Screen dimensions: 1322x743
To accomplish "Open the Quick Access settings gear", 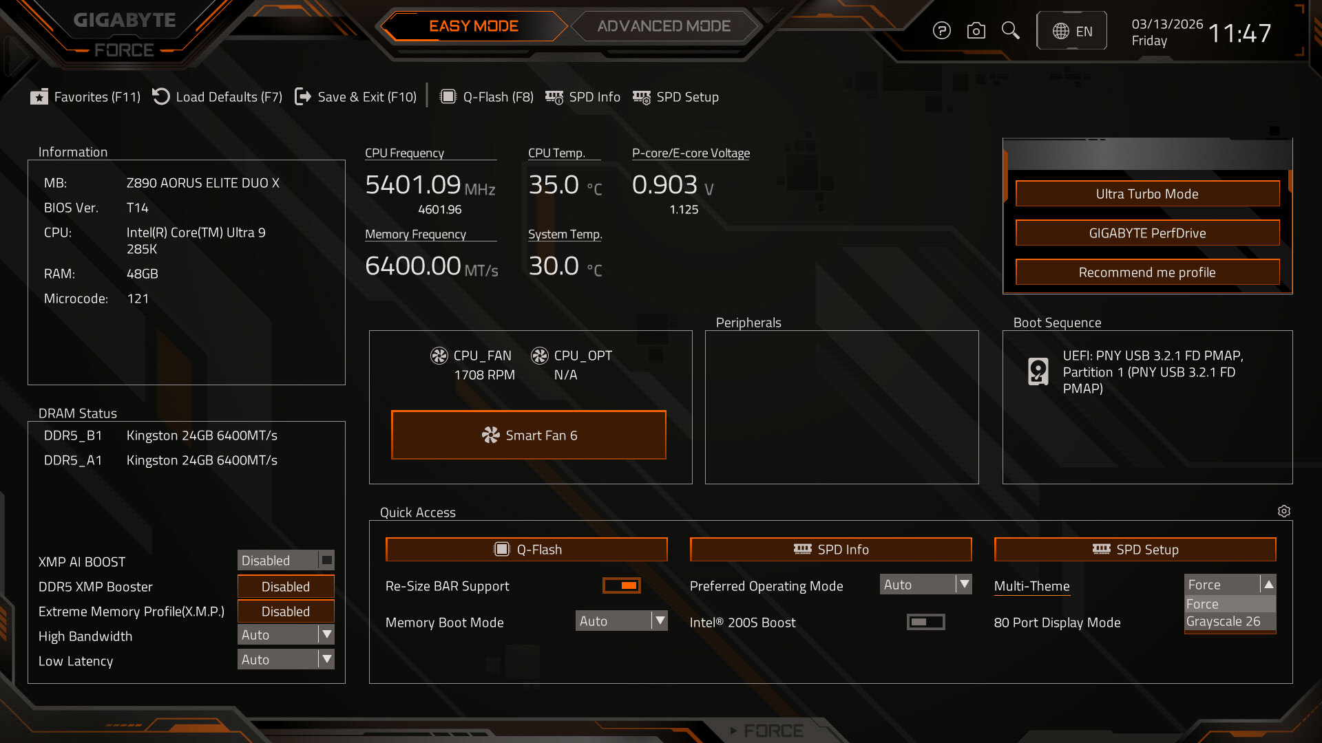I will coord(1283,511).
